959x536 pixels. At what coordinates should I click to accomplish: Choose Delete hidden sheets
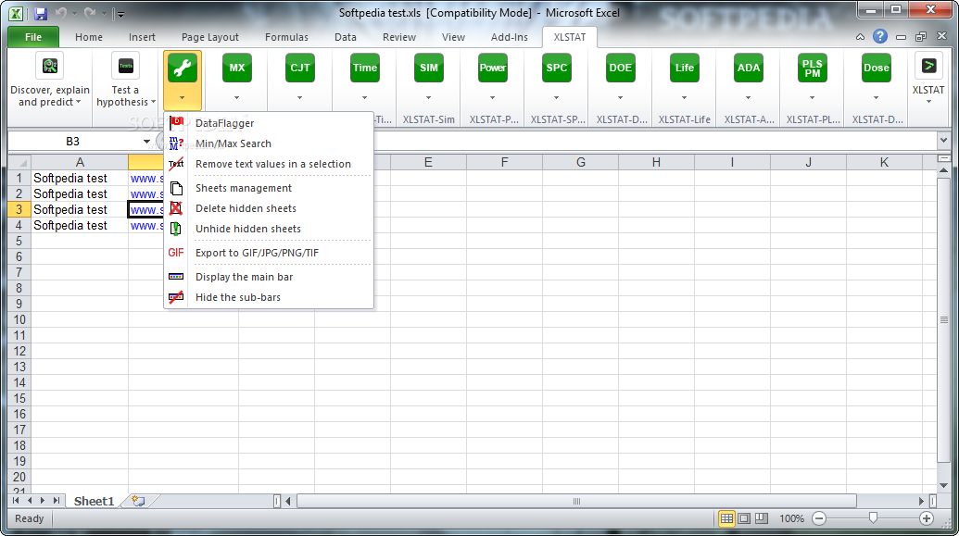pos(269,208)
